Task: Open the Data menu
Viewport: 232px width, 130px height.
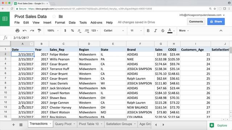Action: coord(72,22)
